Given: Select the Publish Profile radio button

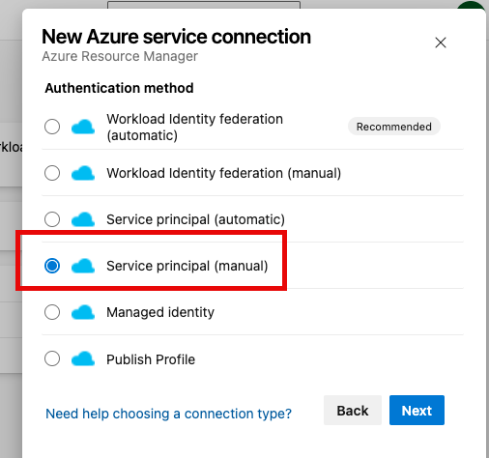Looking at the screenshot, I should pyautogui.click(x=52, y=358).
